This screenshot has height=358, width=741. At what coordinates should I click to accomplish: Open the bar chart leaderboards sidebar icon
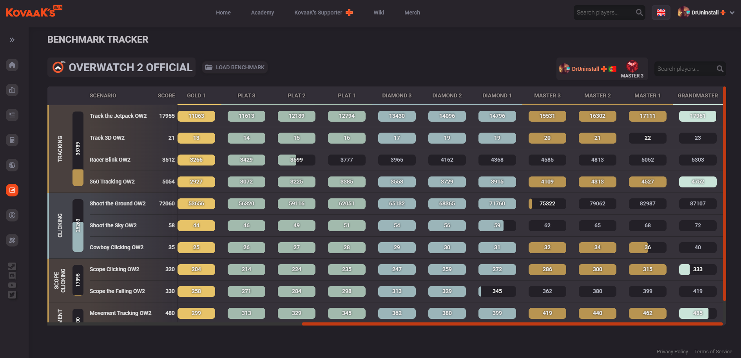point(12,90)
